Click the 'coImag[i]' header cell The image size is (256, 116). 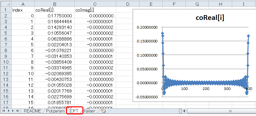point(95,10)
